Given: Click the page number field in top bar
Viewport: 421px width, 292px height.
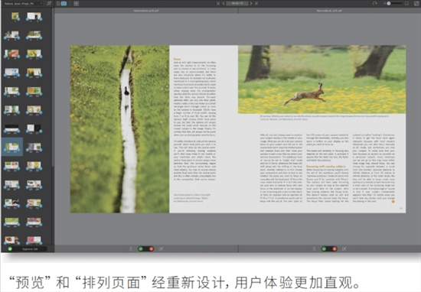Looking at the screenshot, I should (x=237, y=4).
